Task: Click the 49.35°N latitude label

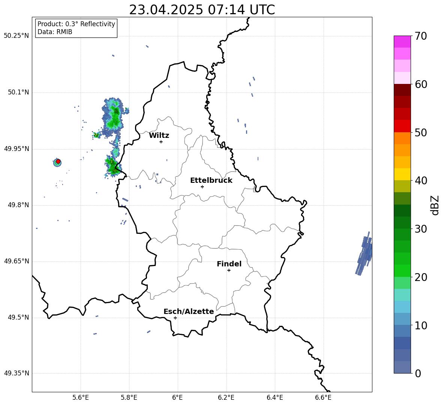Action: click(16, 373)
